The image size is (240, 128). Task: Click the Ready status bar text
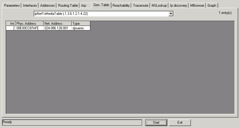(x=7, y=122)
